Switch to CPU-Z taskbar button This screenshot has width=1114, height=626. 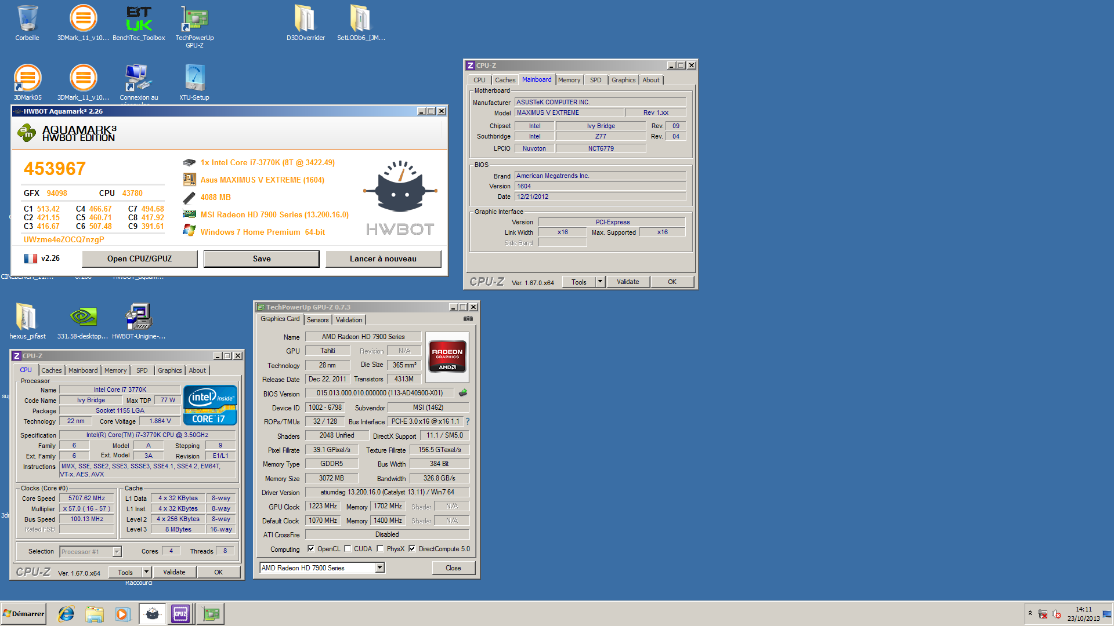180,614
